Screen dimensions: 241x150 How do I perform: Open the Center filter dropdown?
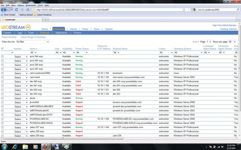[x=166, y=52]
